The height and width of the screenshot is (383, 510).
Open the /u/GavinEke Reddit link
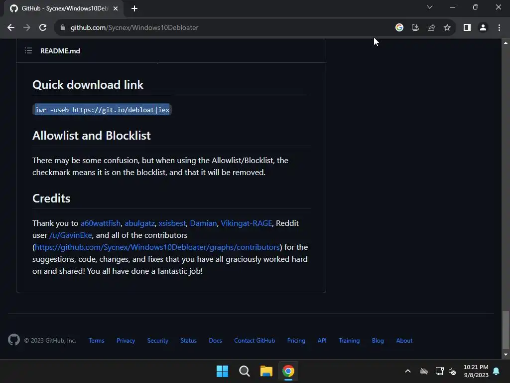tap(71, 235)
